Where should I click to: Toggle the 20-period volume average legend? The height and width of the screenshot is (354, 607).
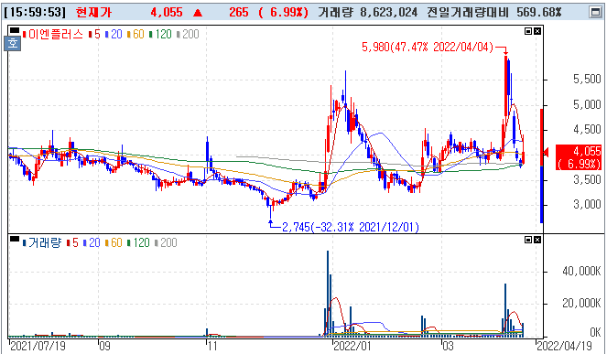[x=92, y=243]
